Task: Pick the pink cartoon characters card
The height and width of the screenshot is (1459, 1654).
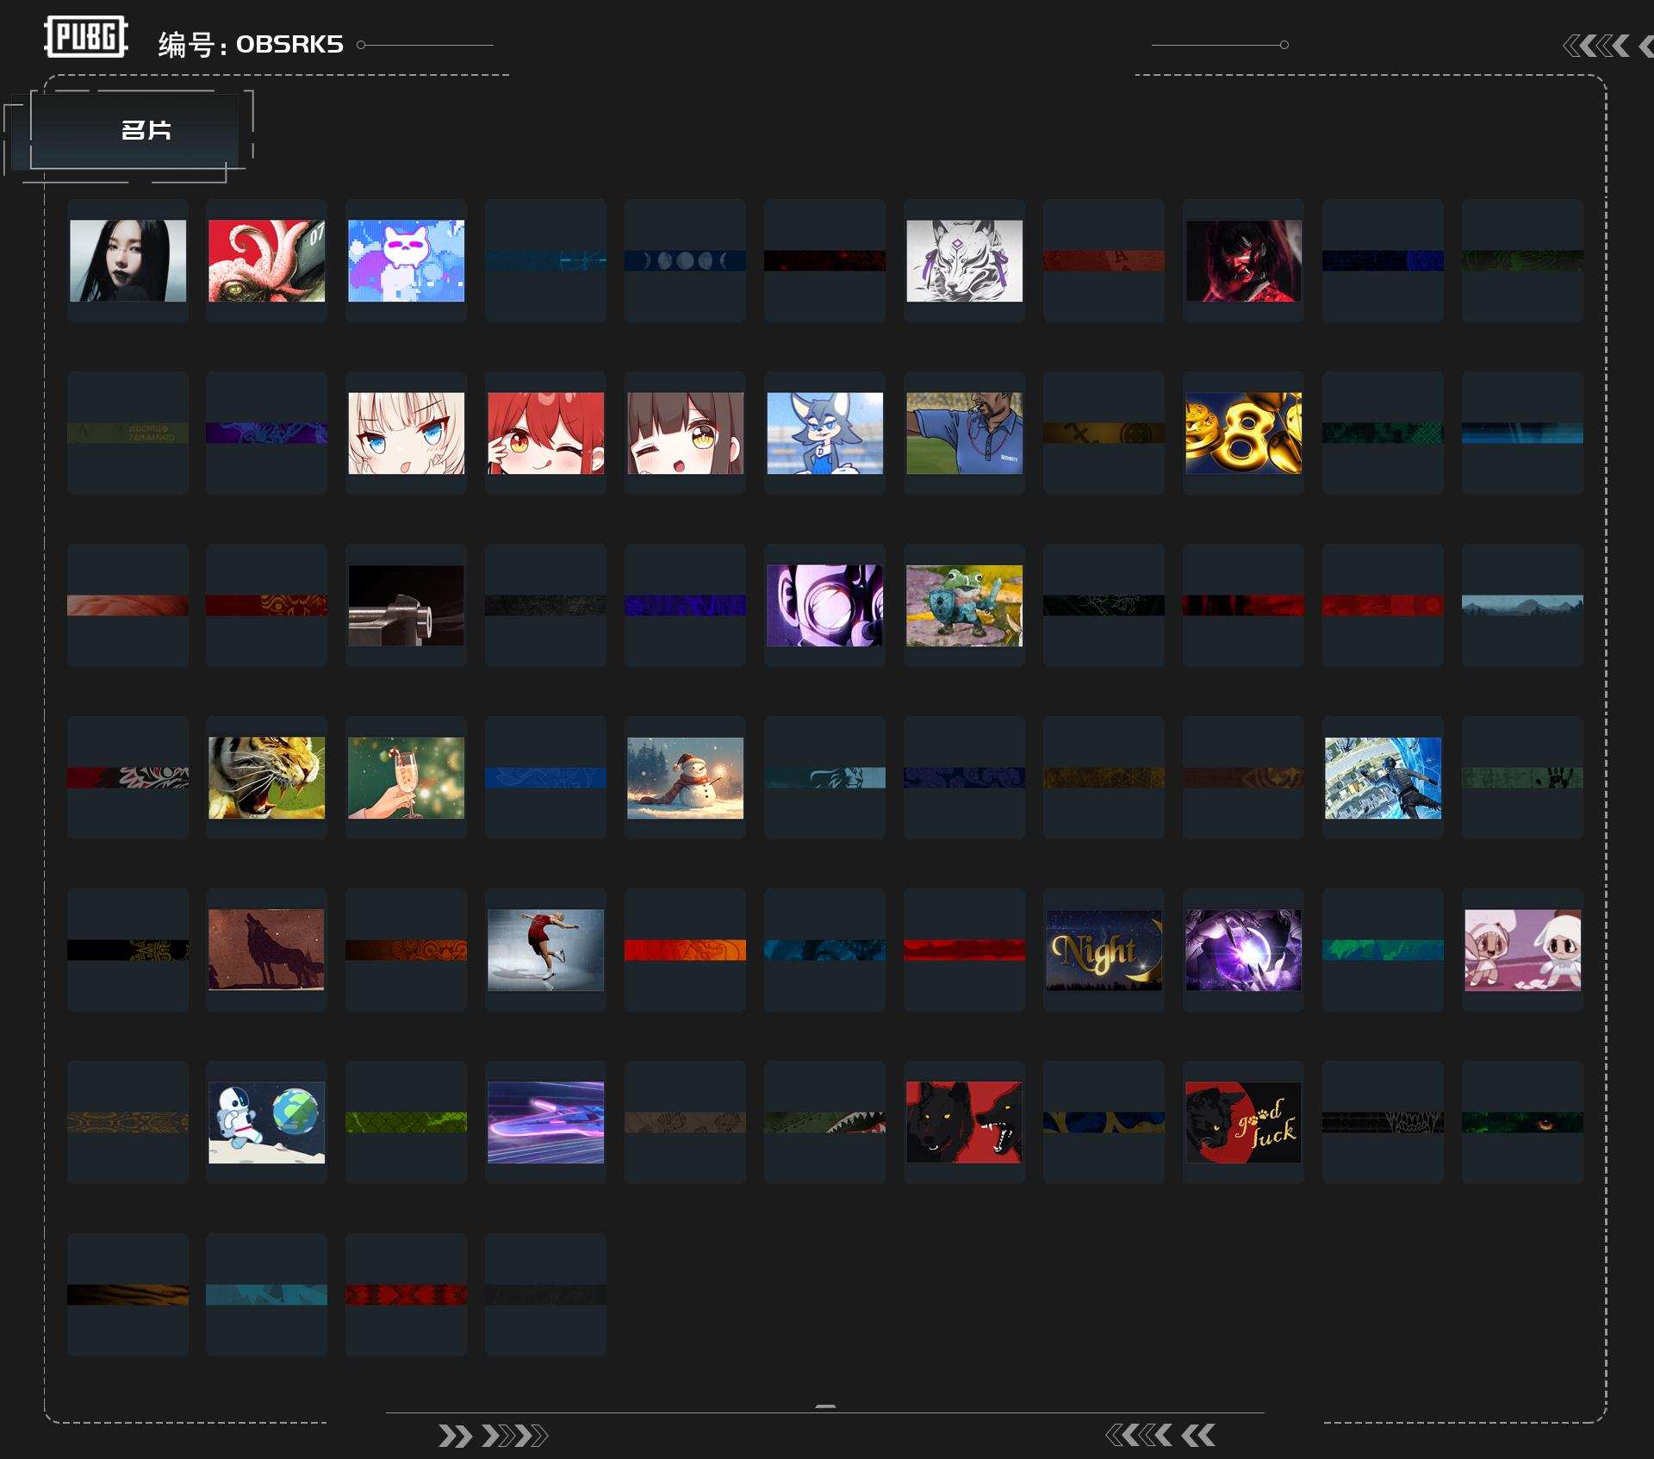Action: point(1522,950)
